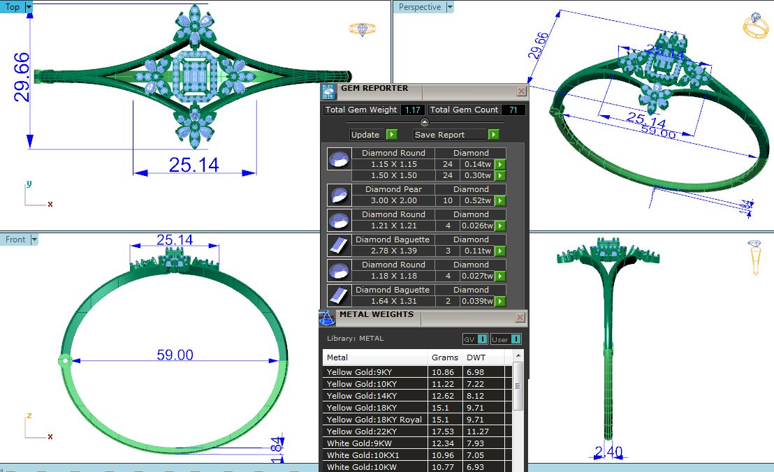Select the Diamond Pear gem icon

tap(337, 195)
